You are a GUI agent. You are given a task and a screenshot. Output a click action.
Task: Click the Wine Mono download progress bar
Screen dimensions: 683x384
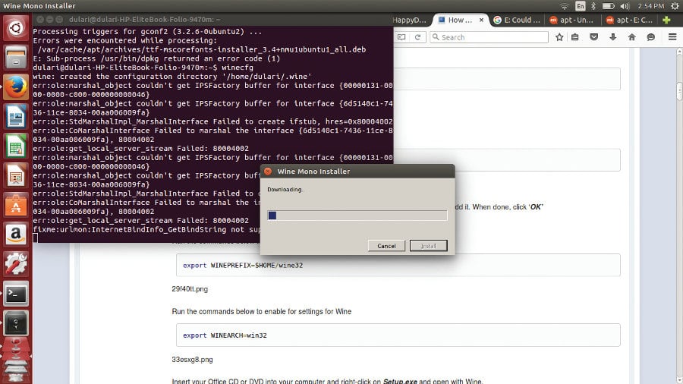[357, 216]
